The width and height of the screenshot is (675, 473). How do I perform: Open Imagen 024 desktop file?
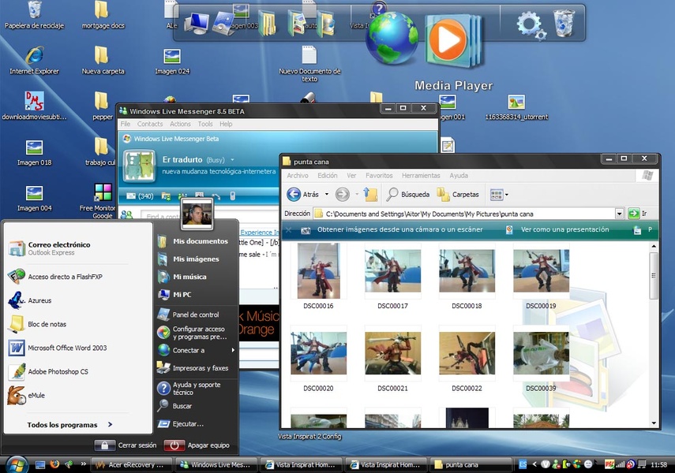172,61
